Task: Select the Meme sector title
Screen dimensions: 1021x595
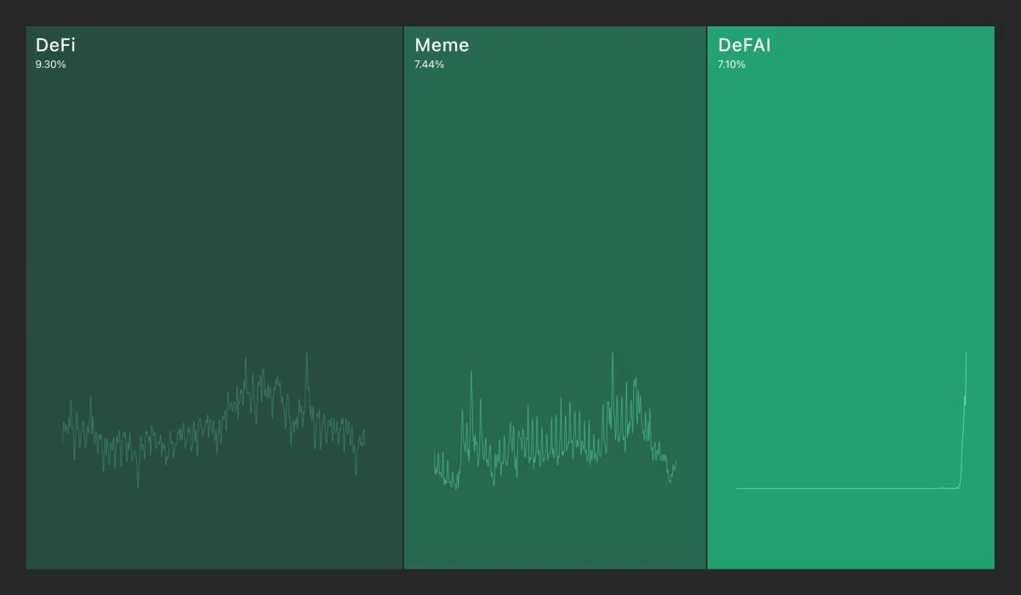Action: pyautogui.click(x=441, y=46)
